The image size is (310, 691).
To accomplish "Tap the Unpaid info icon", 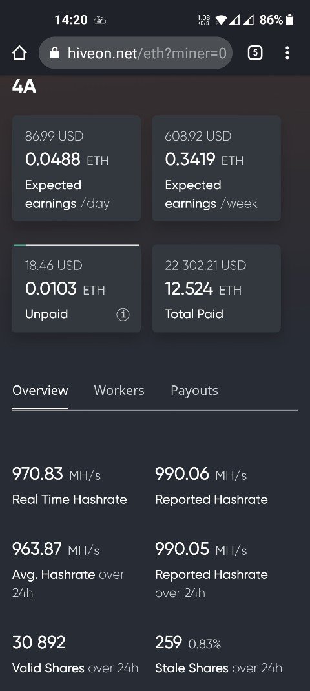I will pos(123,314).
